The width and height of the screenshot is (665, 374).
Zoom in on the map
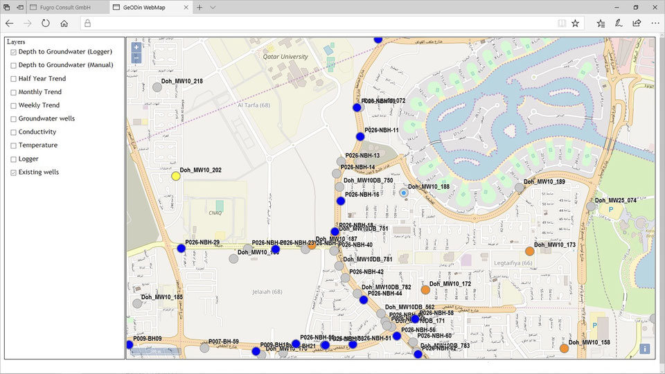pos(136,48)
